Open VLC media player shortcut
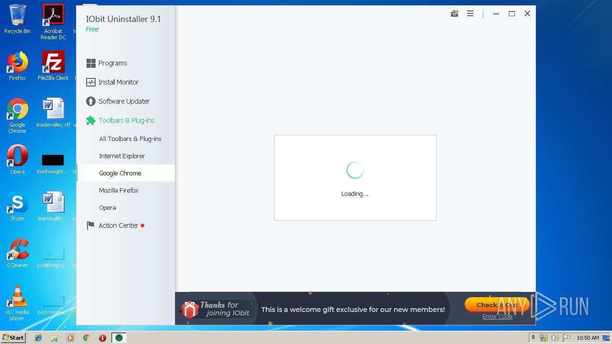612x344 pixels. [x=17, y=303]
